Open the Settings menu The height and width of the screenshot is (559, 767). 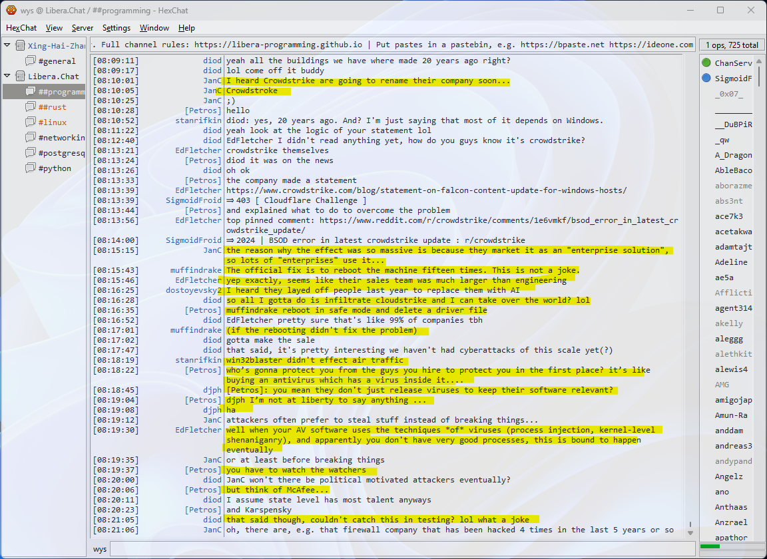(117, 28)
